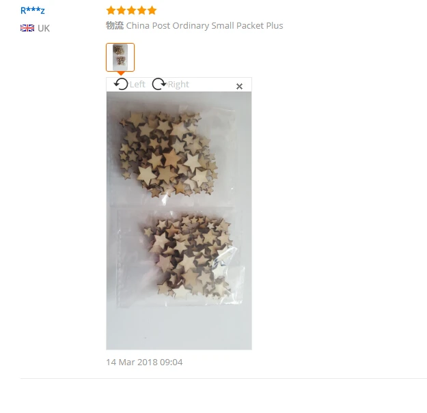Click the 物流 logistics label
The width and height of the screenshot is (427, 413).
click(x=115, y=25)
